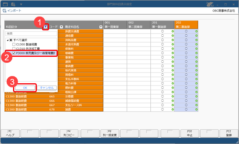Toggle the 202 circle mark for 水道光熱費 row
Viewport: 239px width, 144px height.
click(186, 44)
